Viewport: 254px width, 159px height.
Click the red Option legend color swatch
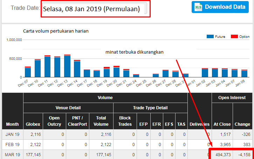point(234,36)
